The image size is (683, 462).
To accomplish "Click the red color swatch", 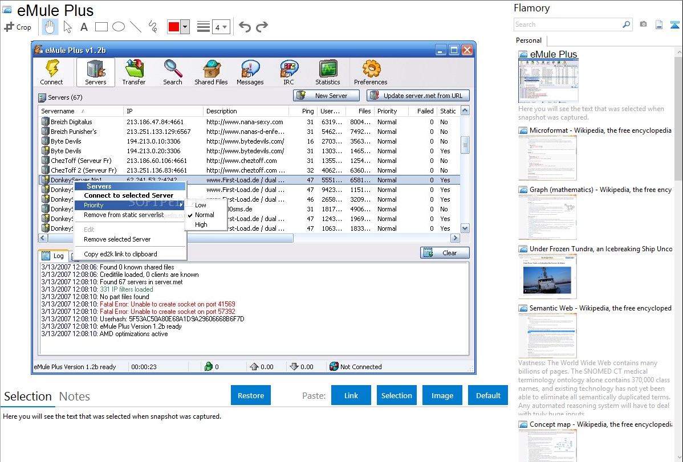I will click(174, 27).
